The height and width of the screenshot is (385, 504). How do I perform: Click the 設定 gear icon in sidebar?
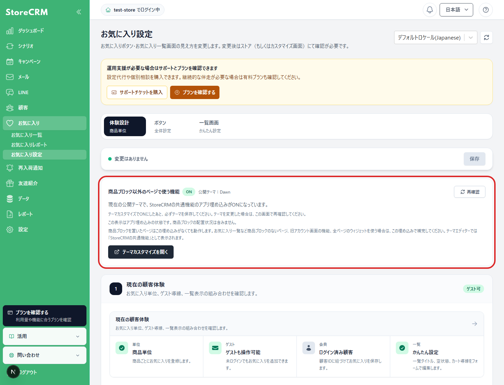(x=10, y=230)
